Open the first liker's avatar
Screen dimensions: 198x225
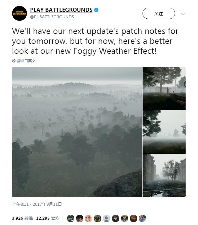click(71, 218)
